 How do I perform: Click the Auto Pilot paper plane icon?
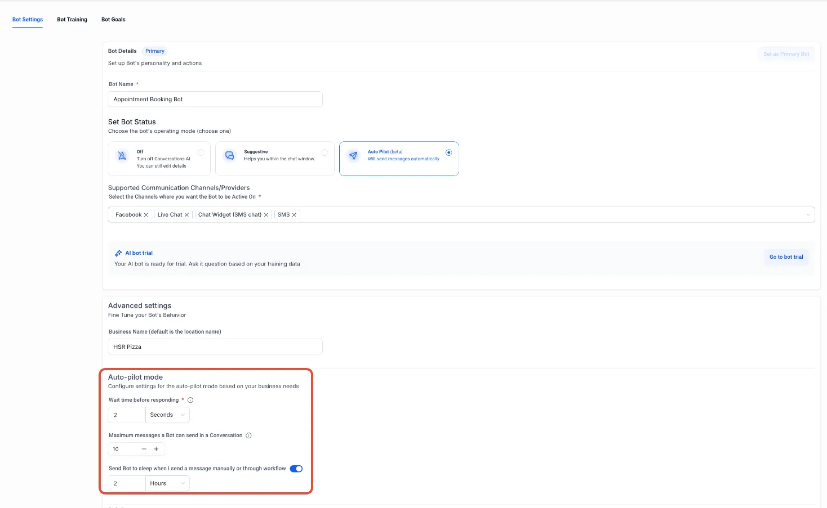353,156
